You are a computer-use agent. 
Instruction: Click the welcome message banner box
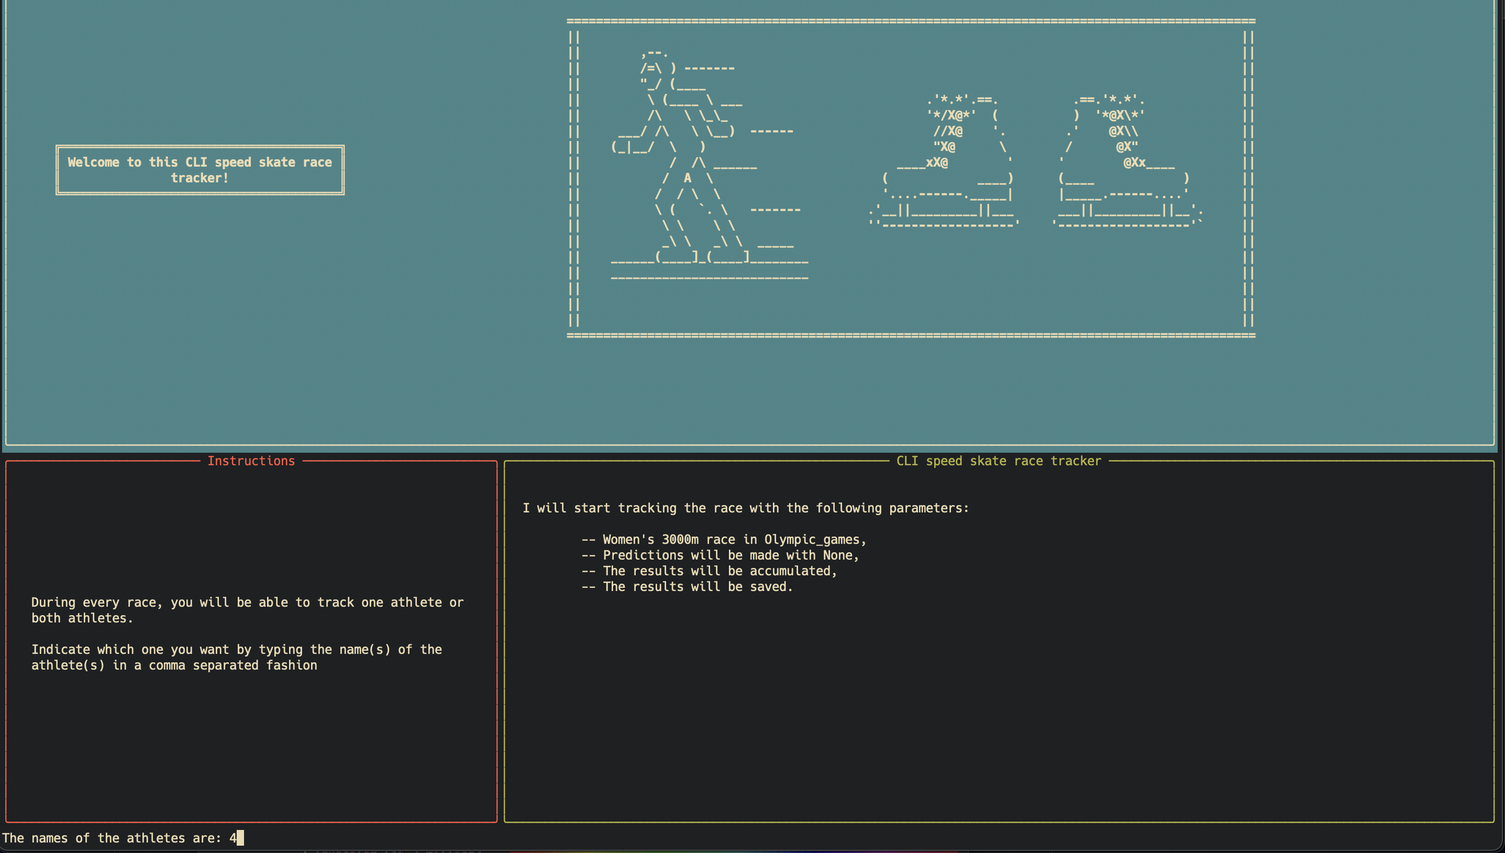[200, 170]
